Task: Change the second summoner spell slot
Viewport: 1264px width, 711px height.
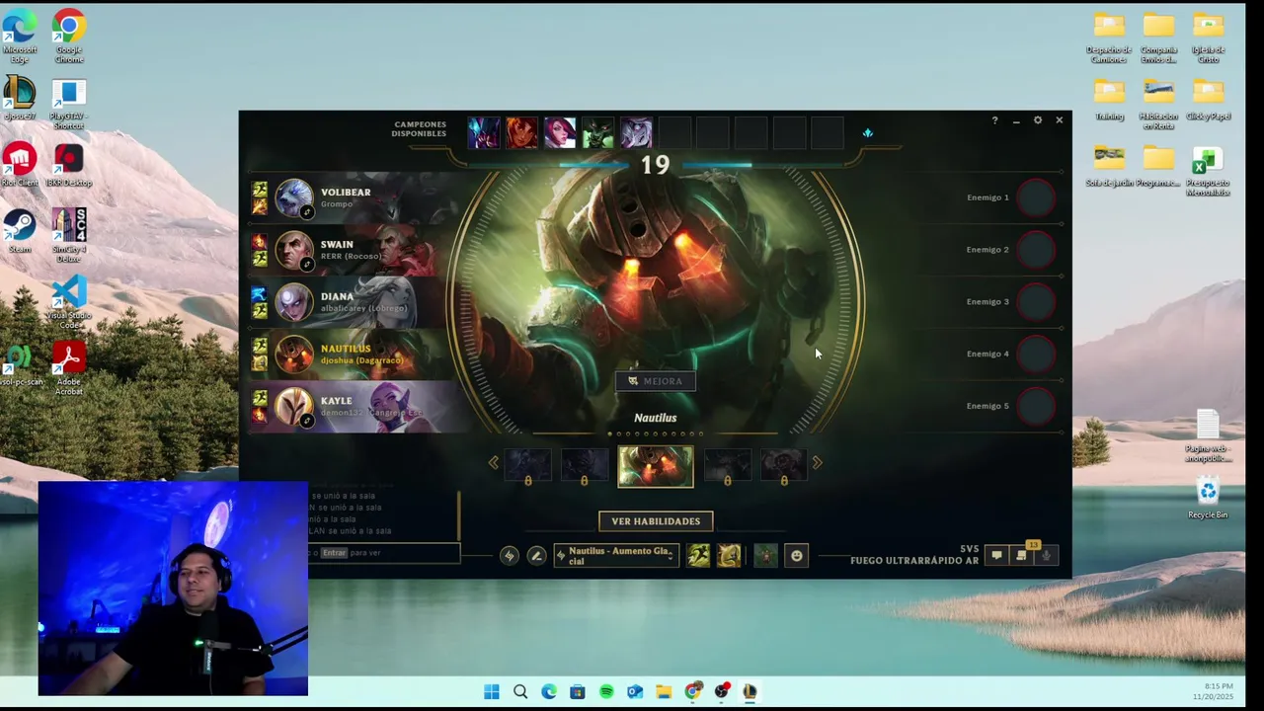Action: [x=729, y=556]
